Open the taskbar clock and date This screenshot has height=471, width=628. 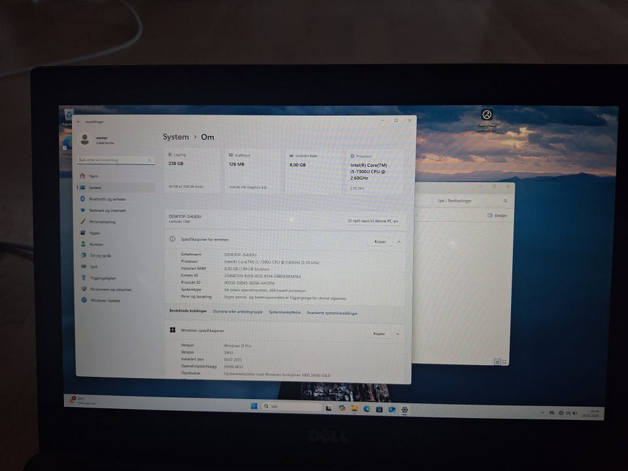(590, 413)
